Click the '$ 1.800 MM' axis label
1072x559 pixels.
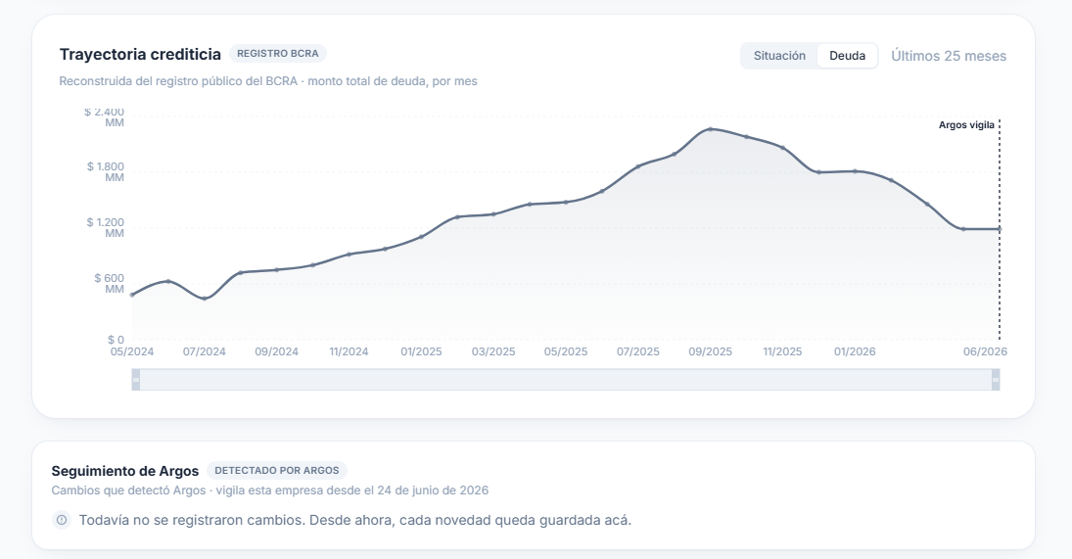[x=106, y=172]
